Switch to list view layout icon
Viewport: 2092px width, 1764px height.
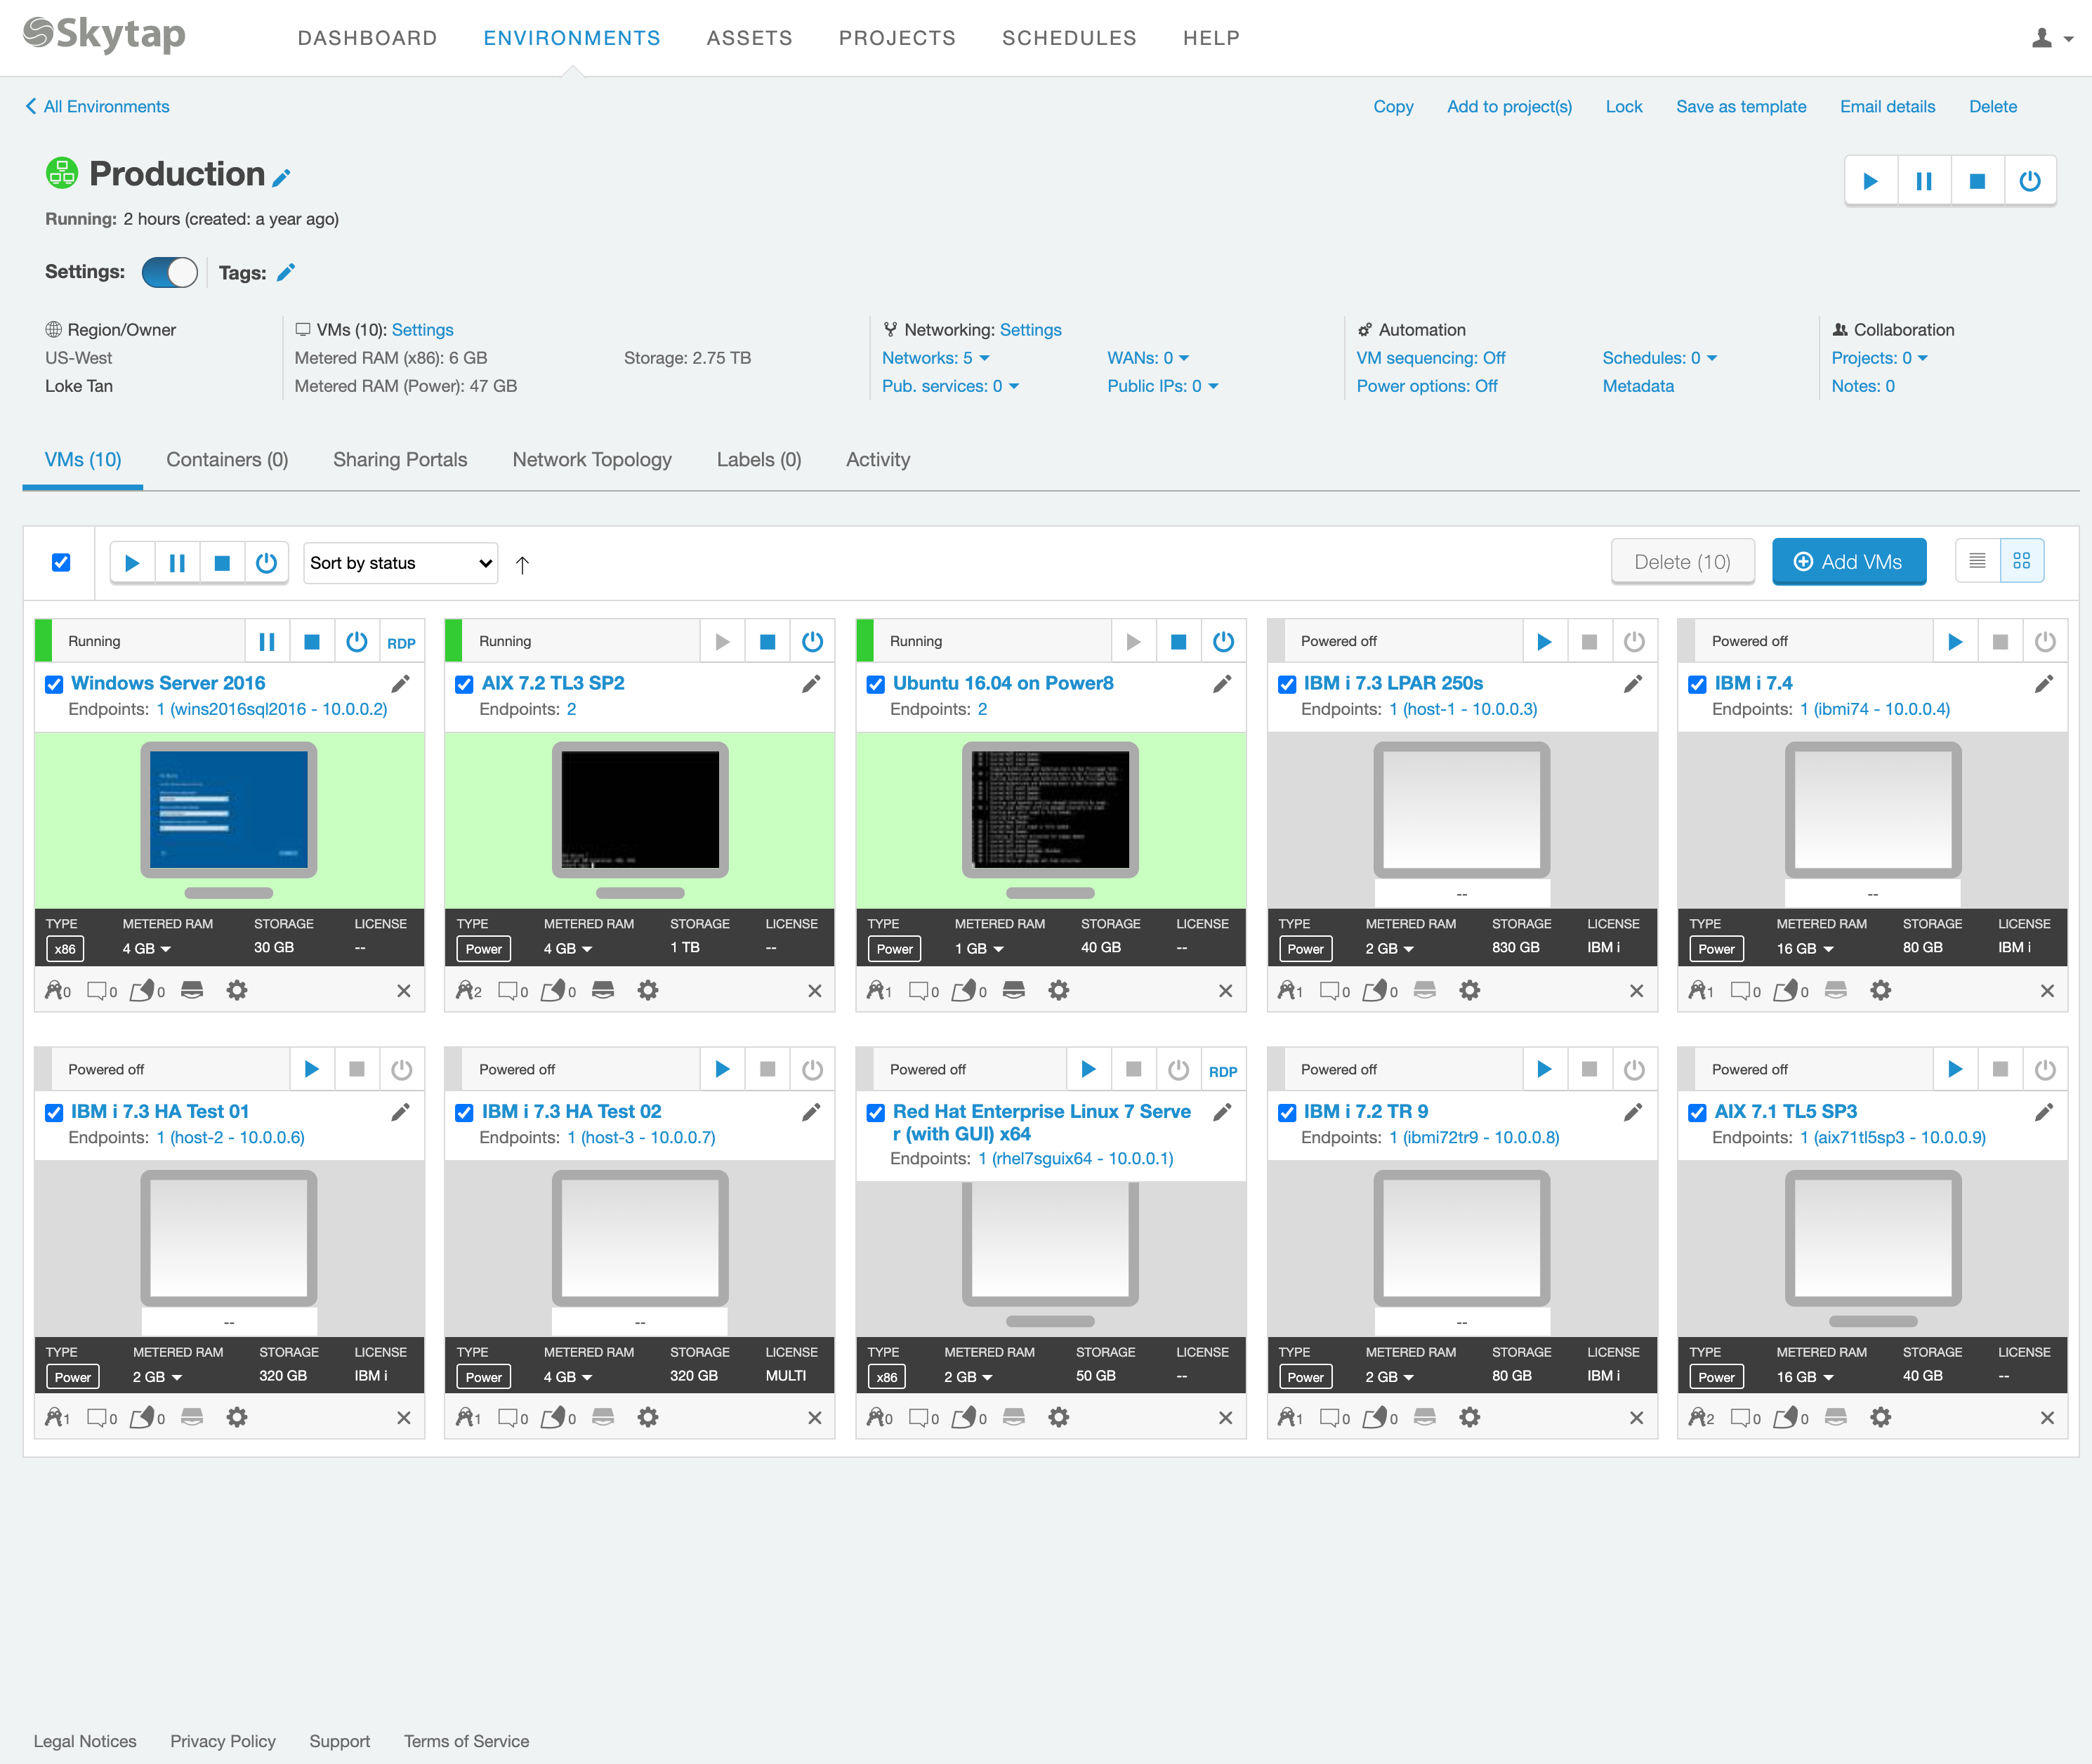[1977, 561]
